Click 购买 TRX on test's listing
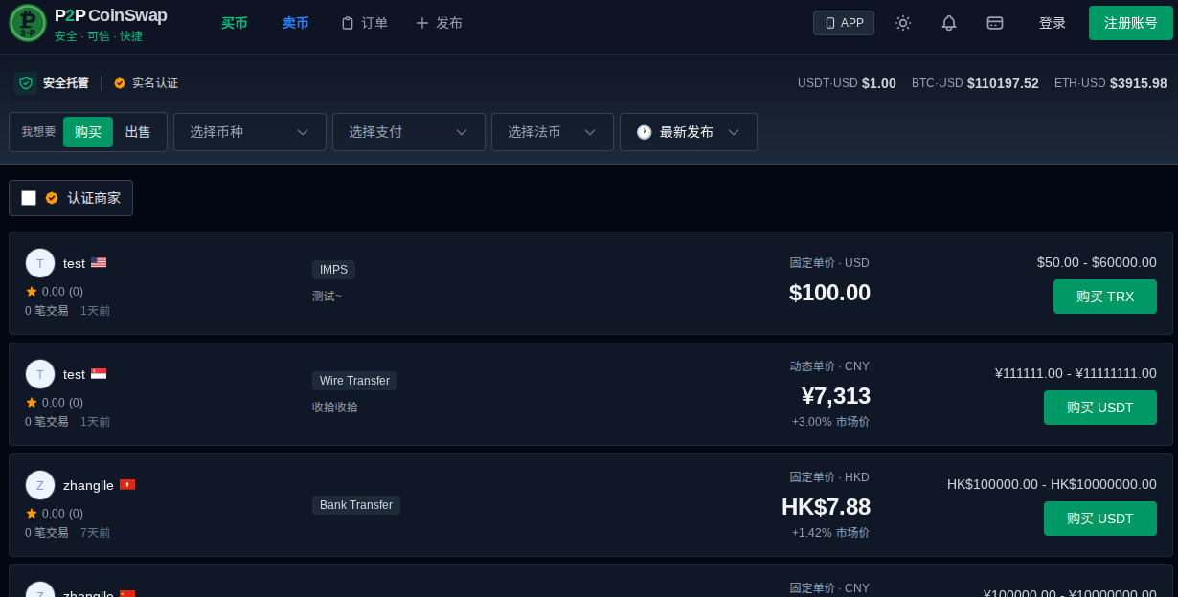 [x=1104, y=297]
